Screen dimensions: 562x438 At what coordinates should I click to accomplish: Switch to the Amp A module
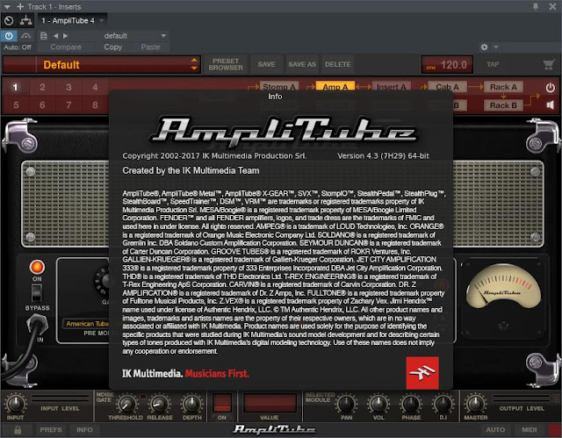[335, 86]
